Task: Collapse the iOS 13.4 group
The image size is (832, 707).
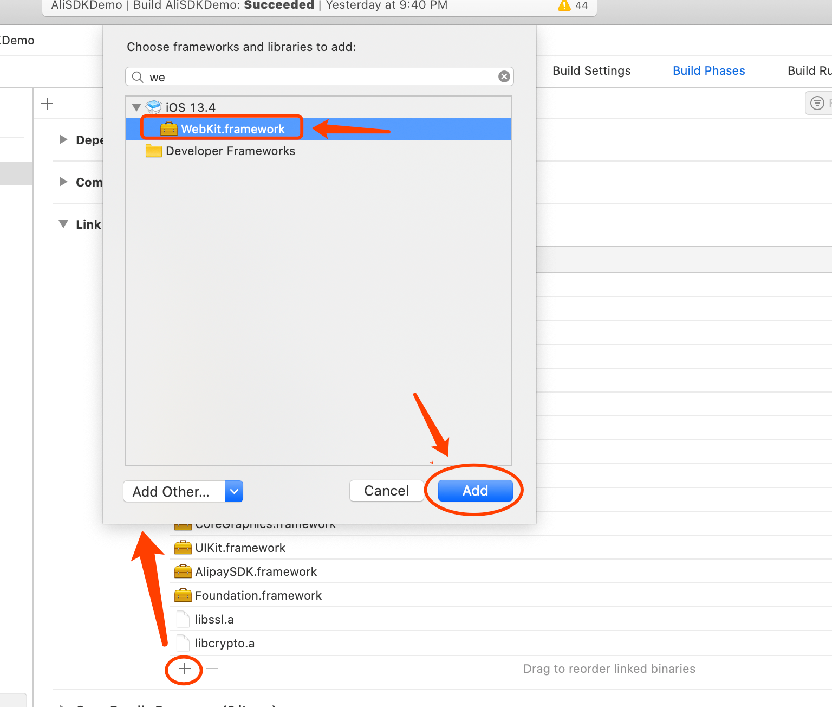Action: click(x=136, y=107)
